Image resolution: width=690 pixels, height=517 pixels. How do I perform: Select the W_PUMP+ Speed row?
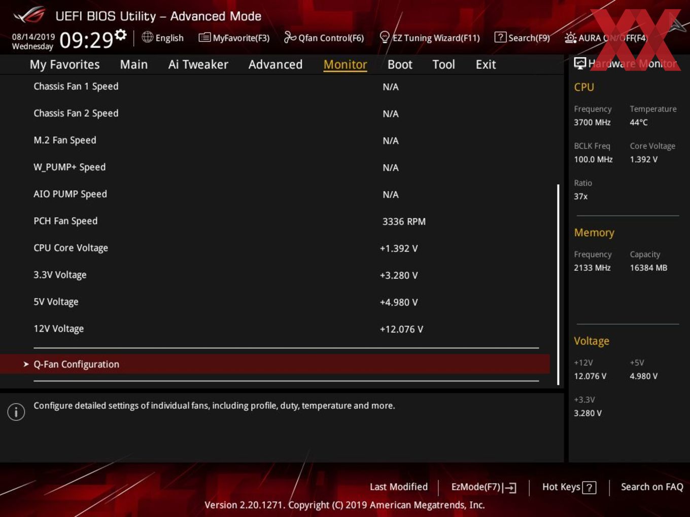point(274,167)
